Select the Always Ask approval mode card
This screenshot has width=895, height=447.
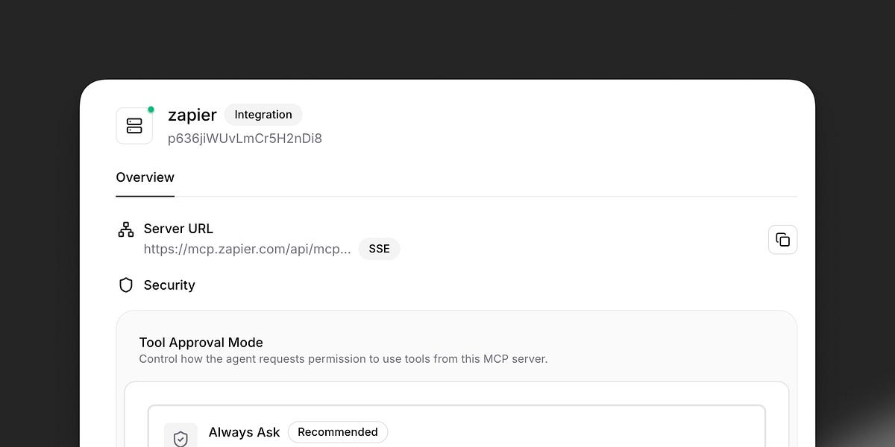click(456, 426)
